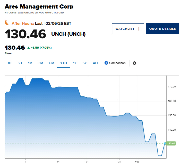Click the 150.00 y-axis label
Screen dimensions: 181x163
pos(172,115)
